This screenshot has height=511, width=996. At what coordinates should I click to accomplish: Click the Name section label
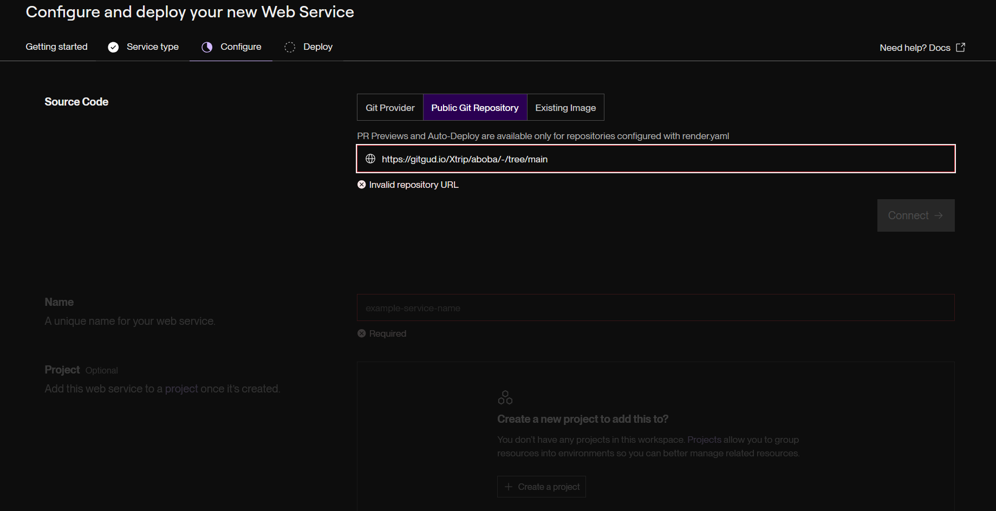(x=59, y=302)
